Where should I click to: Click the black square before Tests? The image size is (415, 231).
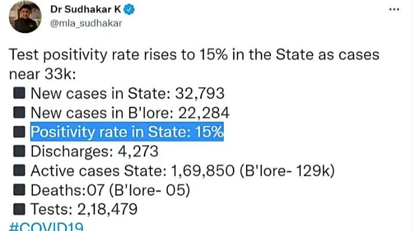pos(20,209)
